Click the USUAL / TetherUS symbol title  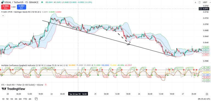[21, 2]
